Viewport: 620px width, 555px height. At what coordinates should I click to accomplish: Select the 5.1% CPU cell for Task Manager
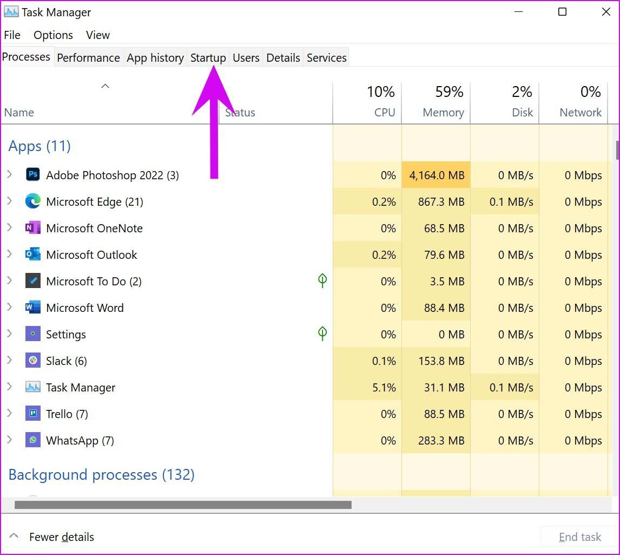(x=367, y=387)
